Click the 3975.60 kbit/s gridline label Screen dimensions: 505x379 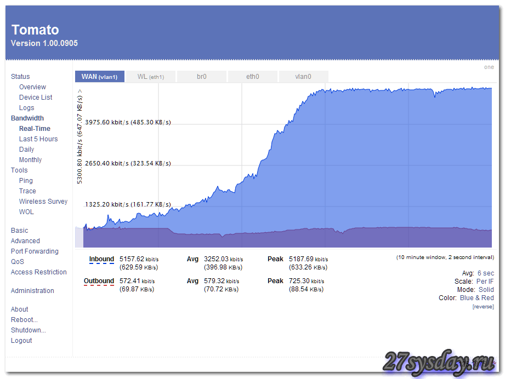tap(128, 122)
